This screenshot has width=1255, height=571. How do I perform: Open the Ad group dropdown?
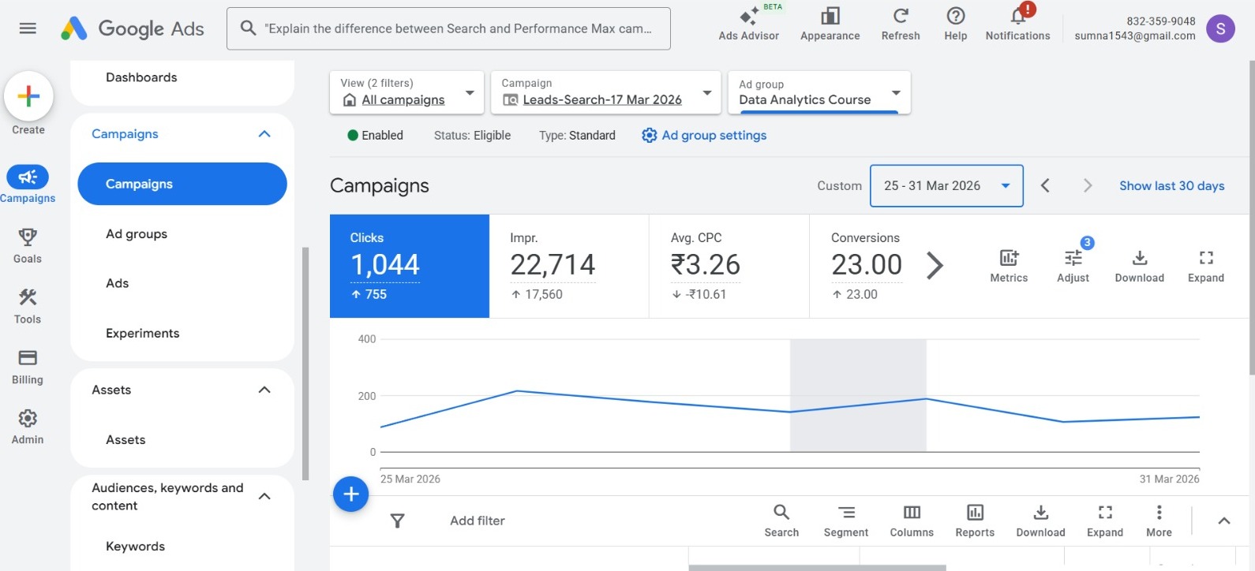(819, 92)
